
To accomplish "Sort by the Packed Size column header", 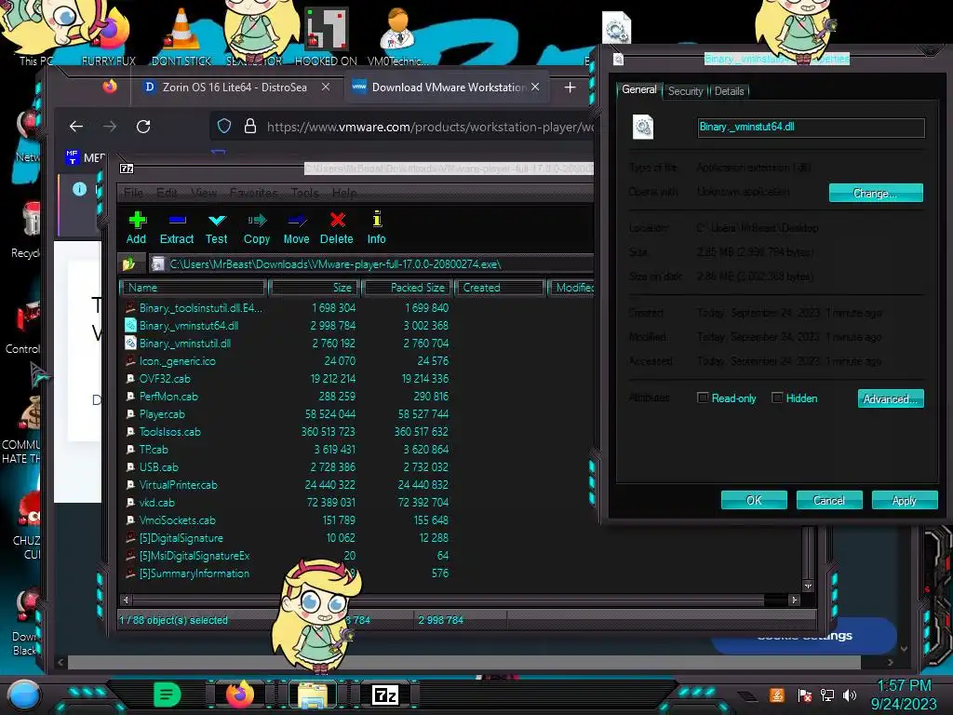I will click(x=408, y=288).
